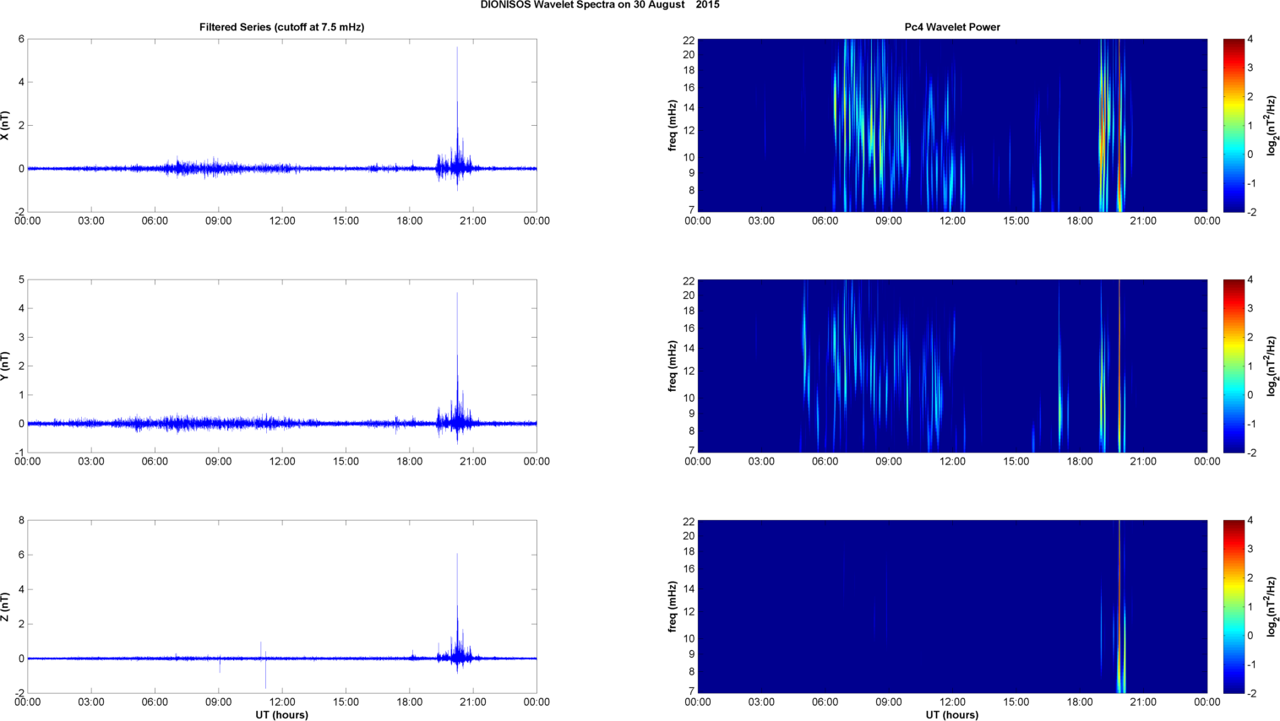Click the '18:00' tick under the Y series plot

coord(410,462)
